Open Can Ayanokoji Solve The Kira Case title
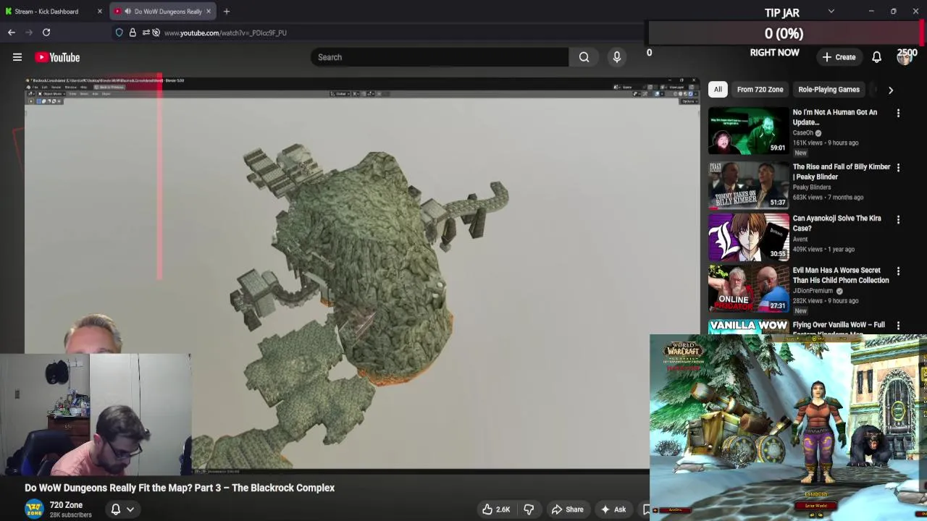 [x=836, y=223]
